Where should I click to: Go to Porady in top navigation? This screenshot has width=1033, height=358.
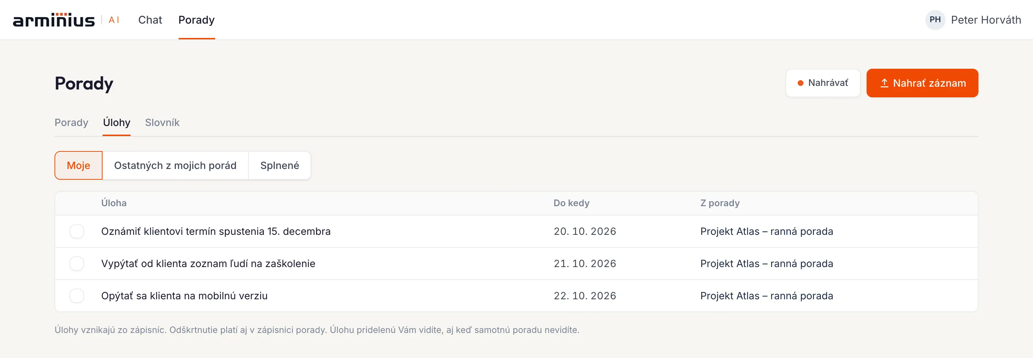197,20
